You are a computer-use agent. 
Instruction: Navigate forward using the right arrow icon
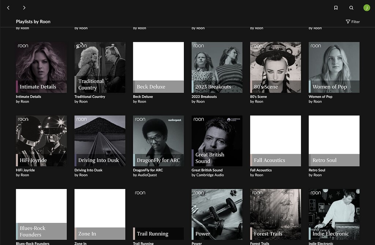coord(24,7)
